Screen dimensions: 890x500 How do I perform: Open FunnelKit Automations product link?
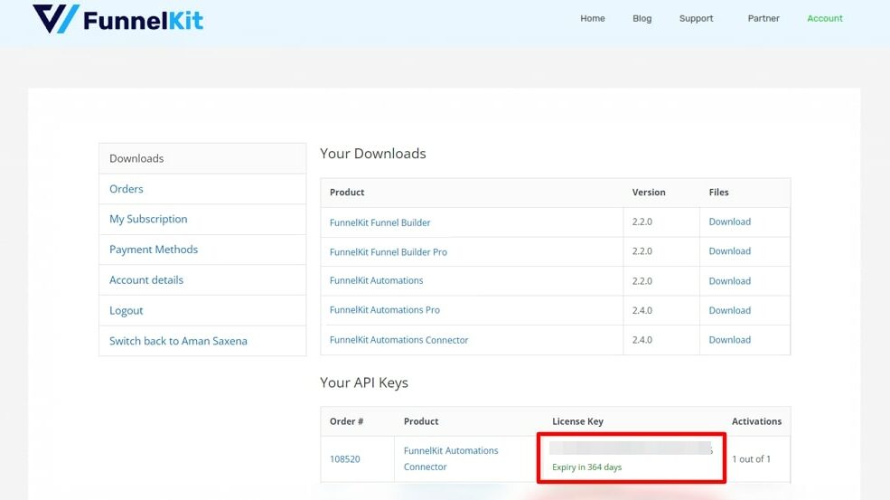coord(376,280)
